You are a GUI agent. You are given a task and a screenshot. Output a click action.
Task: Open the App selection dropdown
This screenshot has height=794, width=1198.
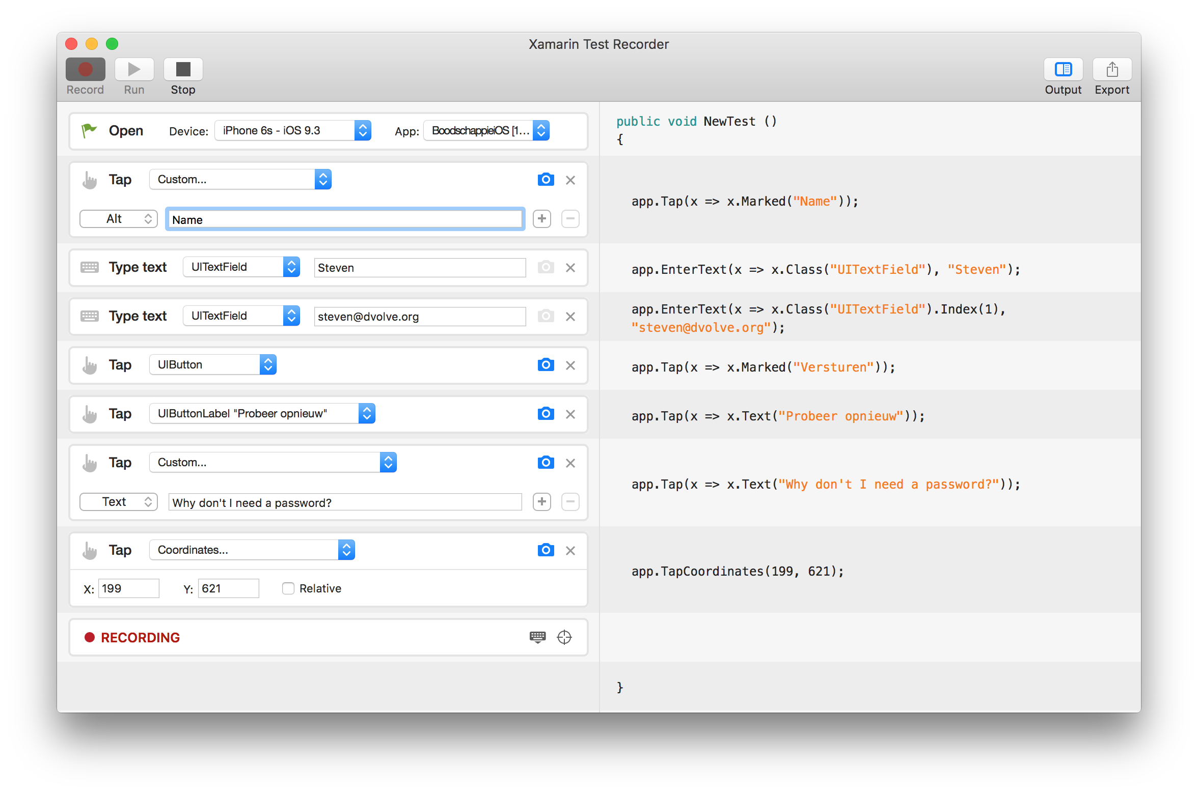486,131
